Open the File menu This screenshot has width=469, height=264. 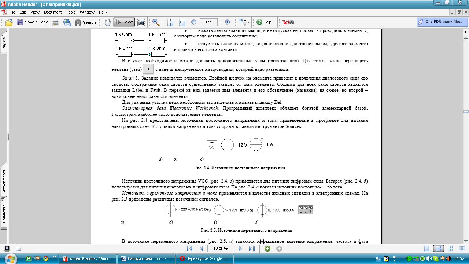[x=12, y=12]
